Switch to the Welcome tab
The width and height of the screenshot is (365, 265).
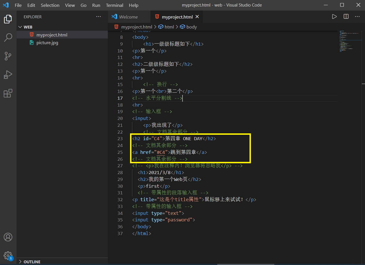(128, 17)
